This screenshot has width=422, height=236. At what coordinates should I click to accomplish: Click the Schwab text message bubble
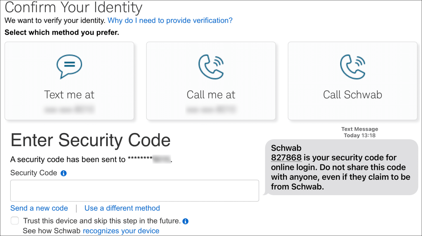[341, 167]
